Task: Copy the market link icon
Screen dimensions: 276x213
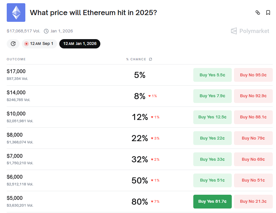Action: click(x=258, y=13)
